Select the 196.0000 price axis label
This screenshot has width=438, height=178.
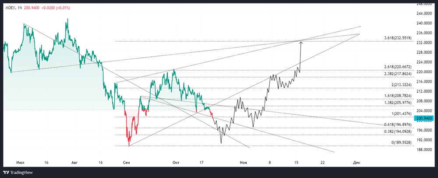click(425, 130)
